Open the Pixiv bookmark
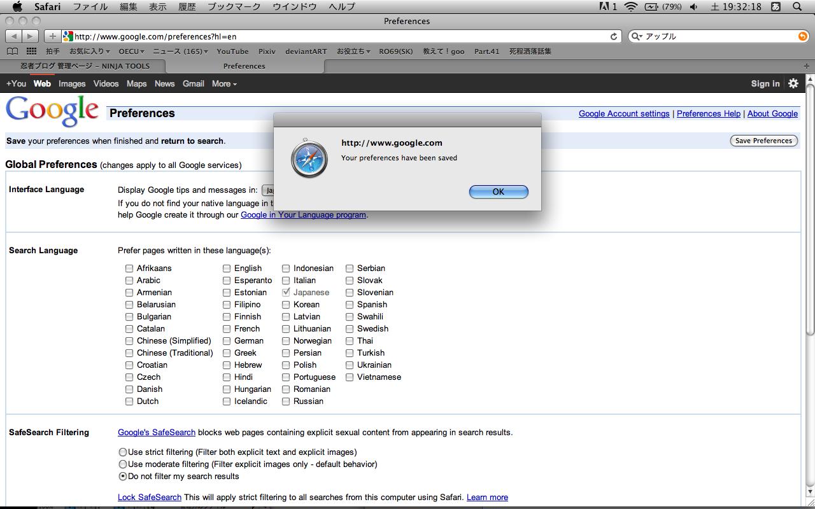The width and height of the screenshot is (815, 509). tap(267, 52)
